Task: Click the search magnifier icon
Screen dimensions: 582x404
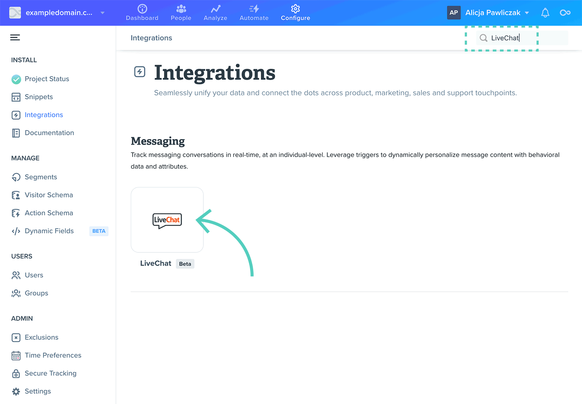Action: (x=483, y=38)
